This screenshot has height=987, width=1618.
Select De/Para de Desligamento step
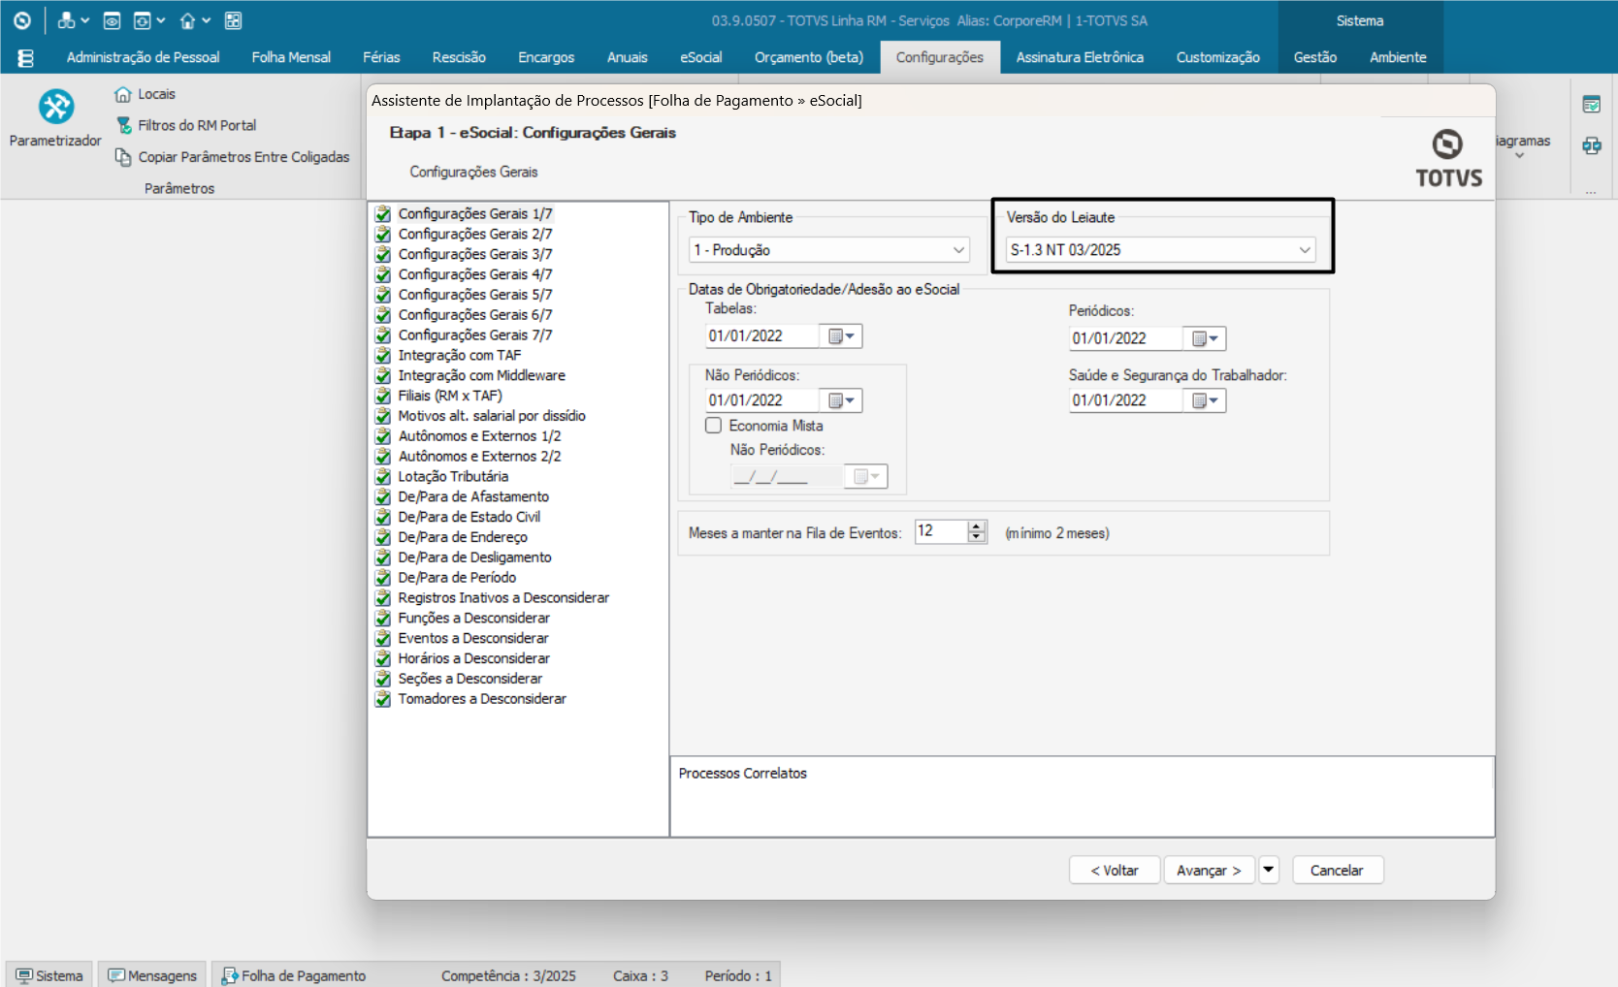click(474, 557)
